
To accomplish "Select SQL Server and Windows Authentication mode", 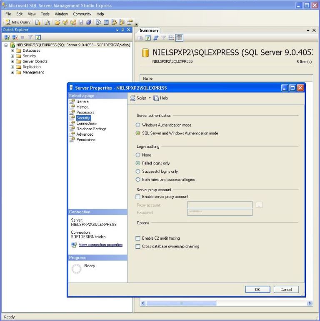I will pos(138,133).
